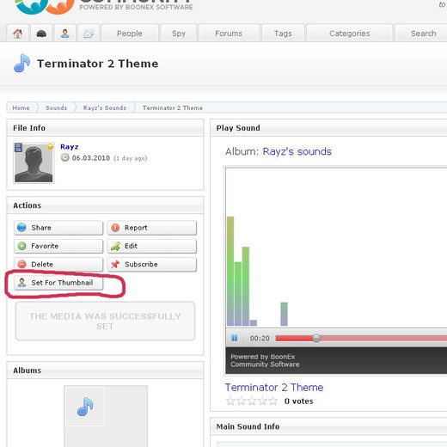Open the People menu tab
Viewport: 447px width, 447px height.
tap(130, 34)
